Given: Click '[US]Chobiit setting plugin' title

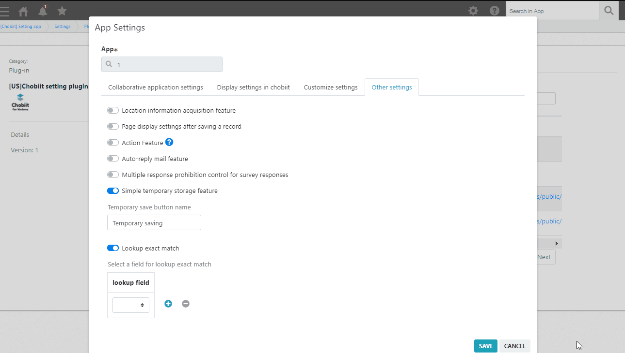Looking at the screenshot, I should [48, 86].
